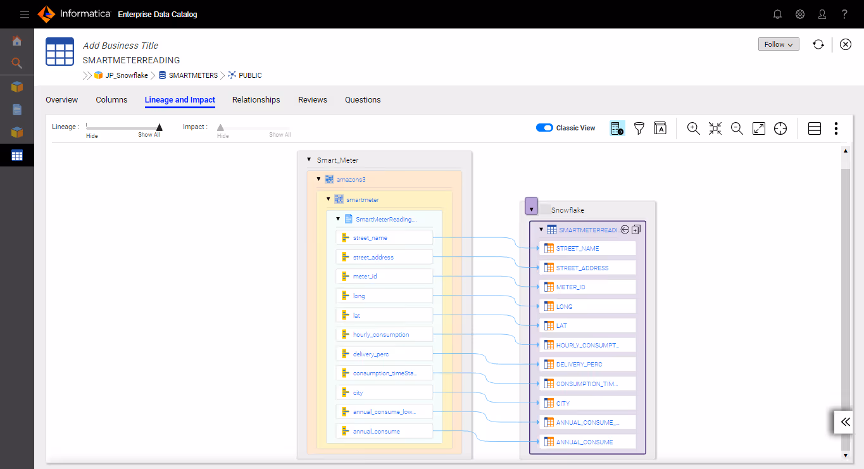Switch to tabular lineage list view
The image size is (864, 469).
[815, 128]
